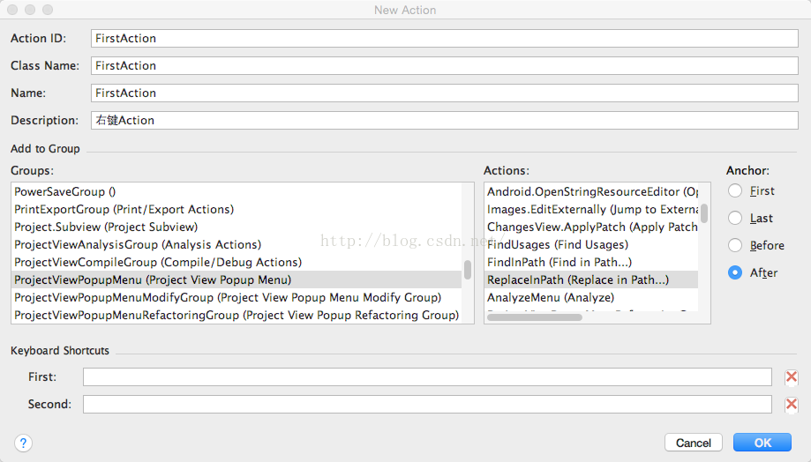Image resolution: width=811 pixels, height=462 pixels.
Task: Select the First anchor radio button
Action: tap(735, 190)
